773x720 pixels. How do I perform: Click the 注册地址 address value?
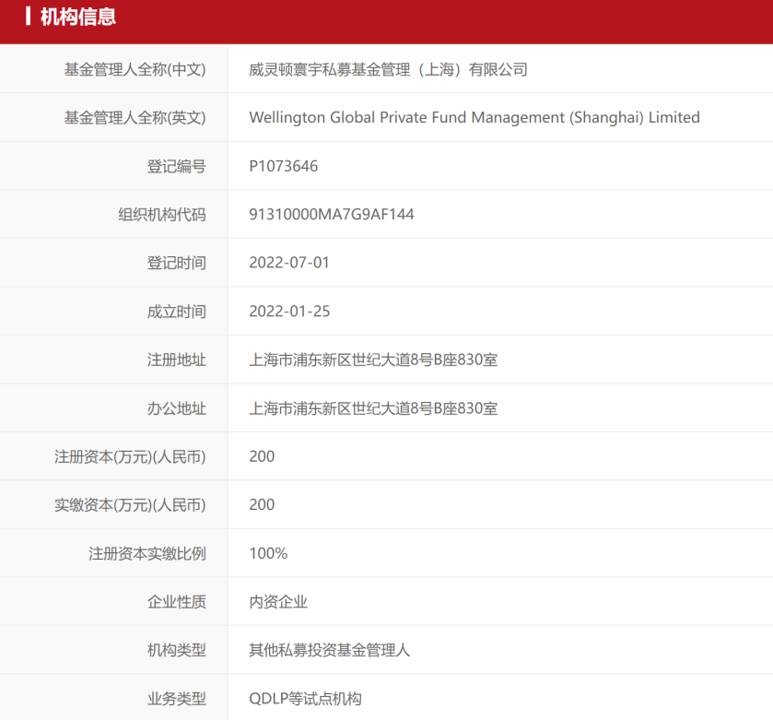coord(373,360)
